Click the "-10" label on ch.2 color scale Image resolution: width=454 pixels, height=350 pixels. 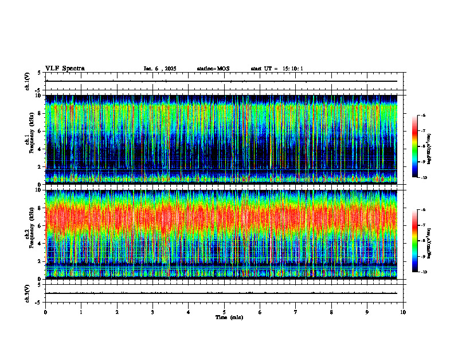(424, 272)
